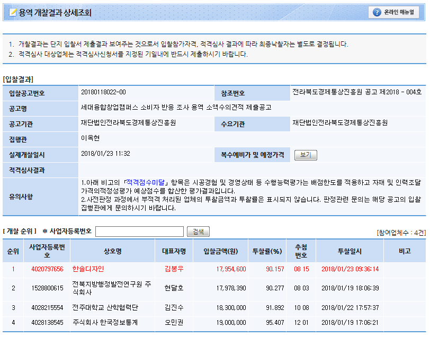This screenshot has height=337, width=430.
Task: Click the 주식회사 한국정보통계 entry
Action: pyautogui.click(x=105, y=322)
